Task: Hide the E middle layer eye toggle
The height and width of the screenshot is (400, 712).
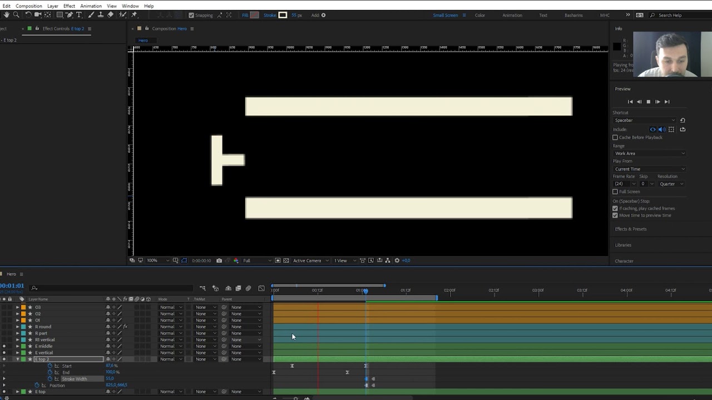Action: coord(4,346)
